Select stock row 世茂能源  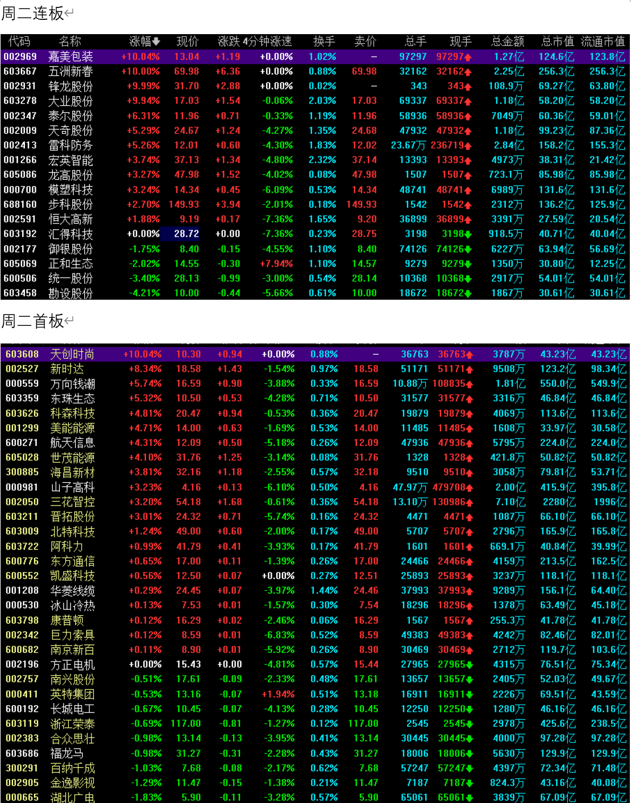coord(315,458)
